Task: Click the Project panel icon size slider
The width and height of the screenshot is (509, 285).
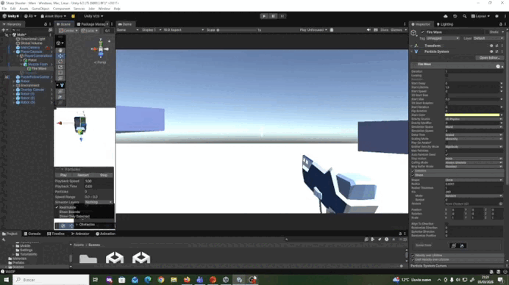Action: (x=394, y=266)
